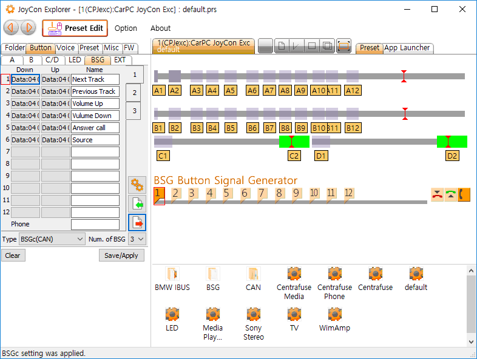Select the WimAmp preset
The height and width of the screenshot is (359, 477).
pos(334,320)
